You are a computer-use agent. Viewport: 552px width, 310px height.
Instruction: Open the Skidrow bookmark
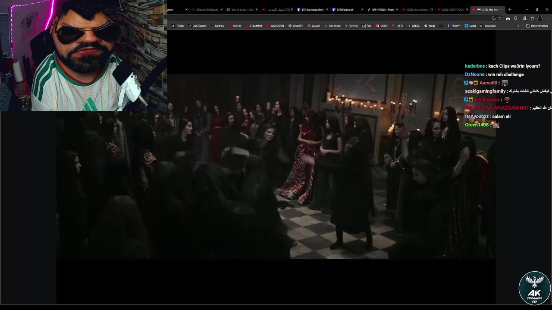pyautogui.click(x=217, y=26)
